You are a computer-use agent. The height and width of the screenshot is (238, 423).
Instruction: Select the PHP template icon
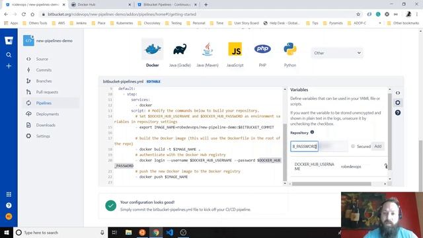coord(262,49)
